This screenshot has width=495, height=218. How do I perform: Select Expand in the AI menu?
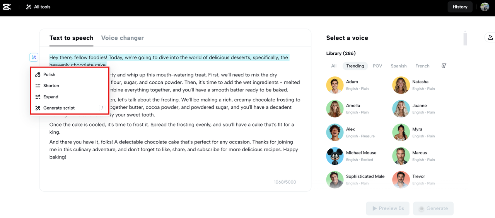point(51,97)
